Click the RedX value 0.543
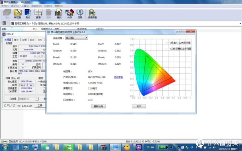 tap(73, 44)
